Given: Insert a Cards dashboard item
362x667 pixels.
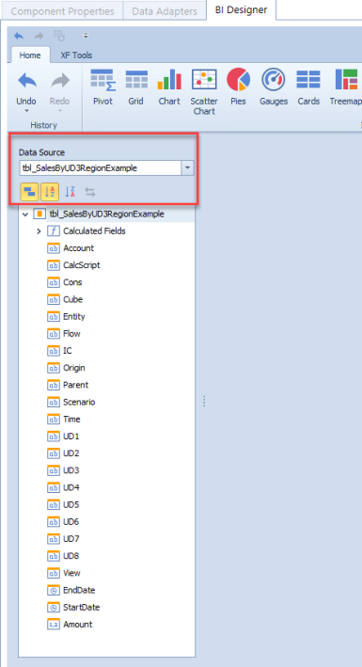Looking at the screenshot, I should coord(308,87).
